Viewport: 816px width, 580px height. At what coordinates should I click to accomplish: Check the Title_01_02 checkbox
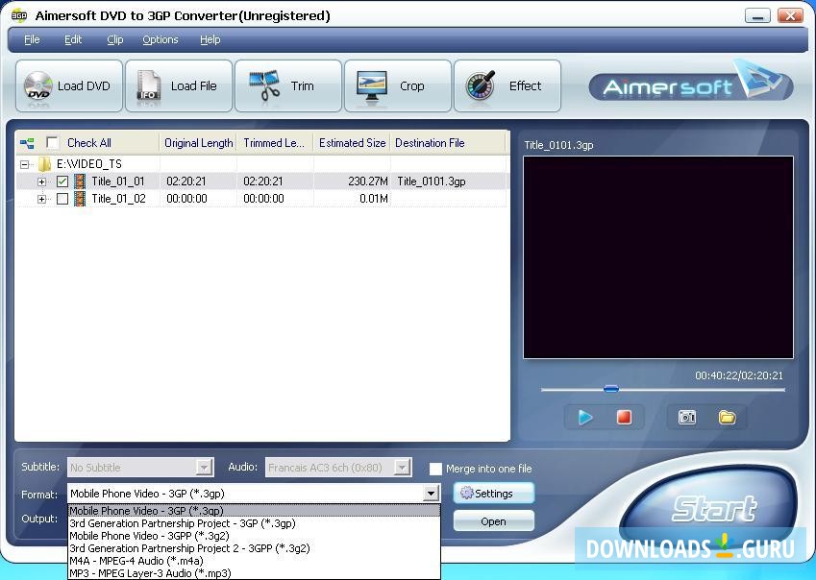click(62, 199)
